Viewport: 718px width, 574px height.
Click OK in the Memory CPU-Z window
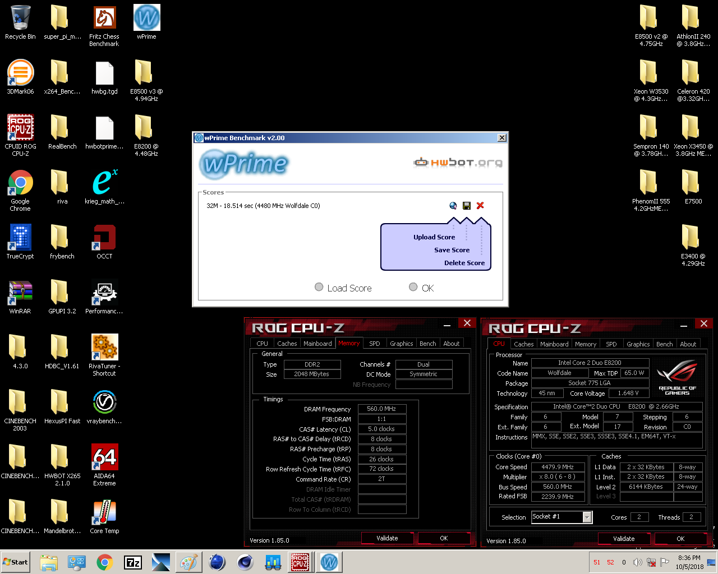click(x=444, y=538)
